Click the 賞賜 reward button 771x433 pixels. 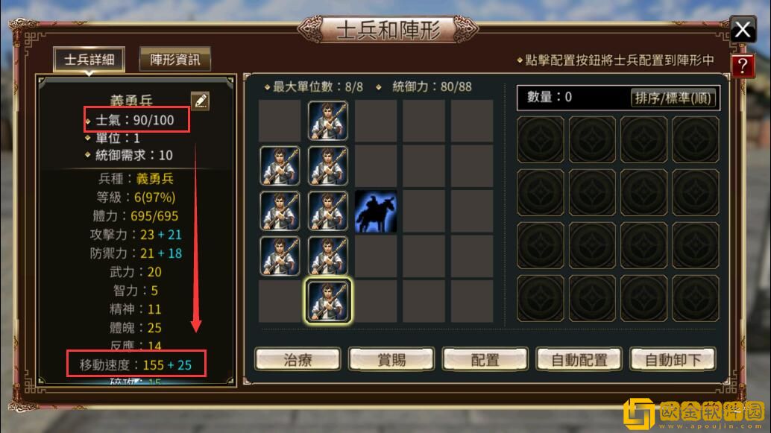click(391, 360)
